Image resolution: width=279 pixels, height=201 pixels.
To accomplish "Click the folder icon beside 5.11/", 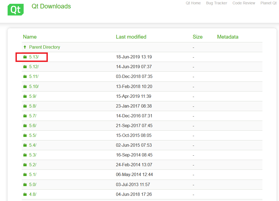I will pyautogui.click(x=25, y=77).
